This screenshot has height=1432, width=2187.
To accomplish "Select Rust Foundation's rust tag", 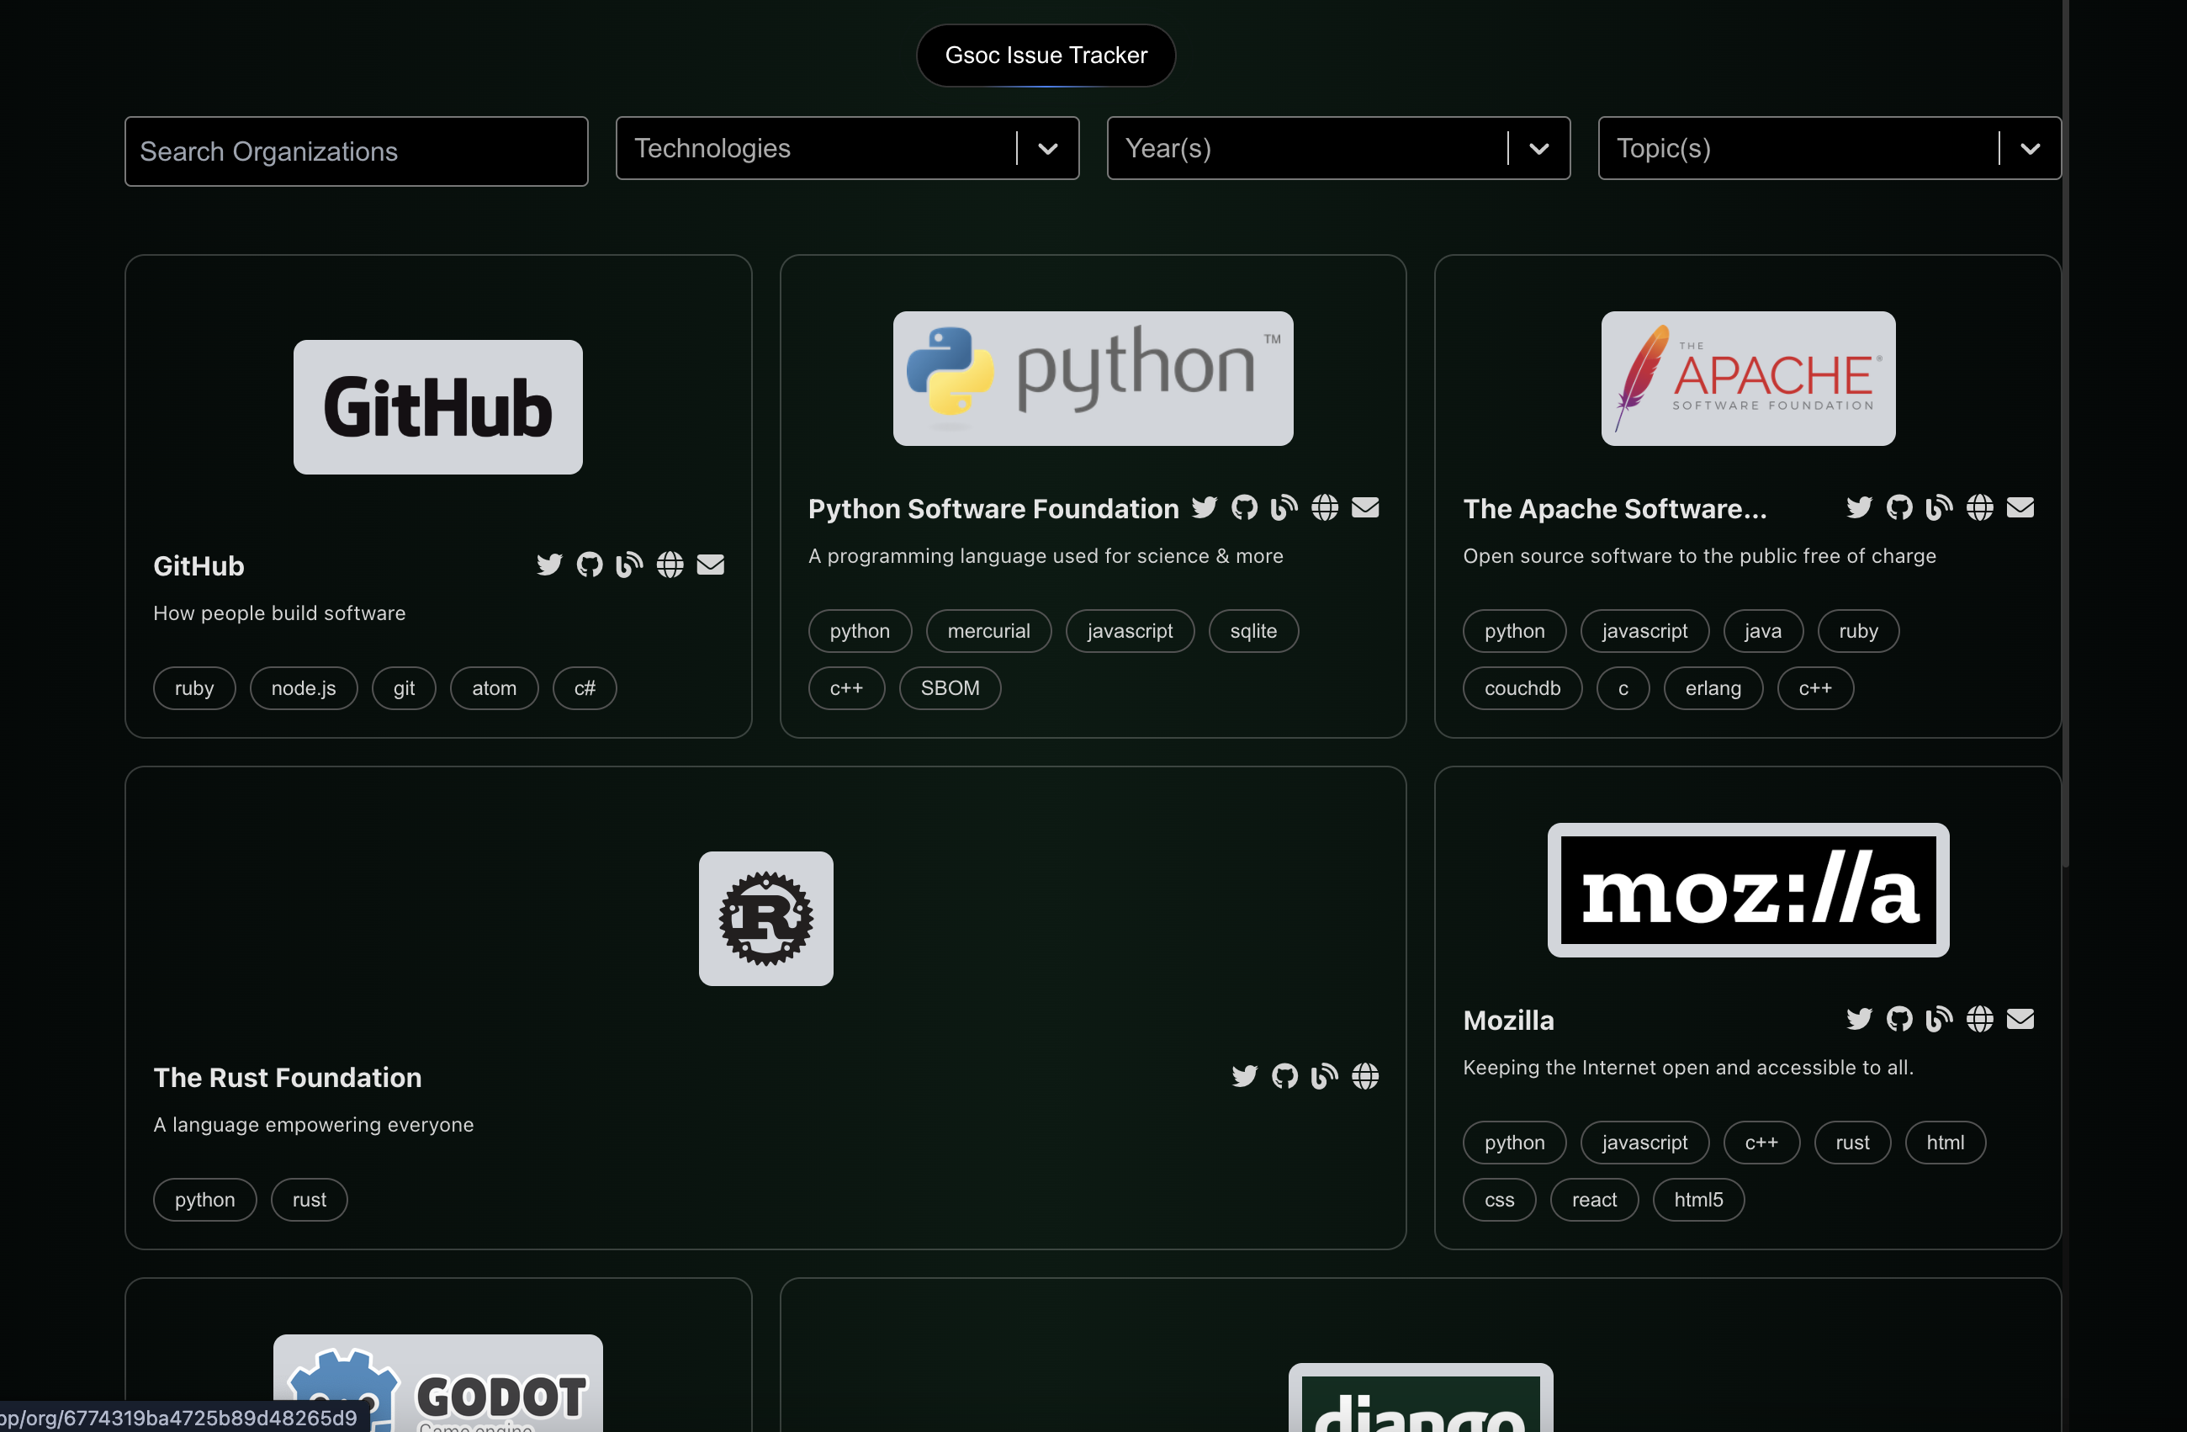I will (309, 1201).
